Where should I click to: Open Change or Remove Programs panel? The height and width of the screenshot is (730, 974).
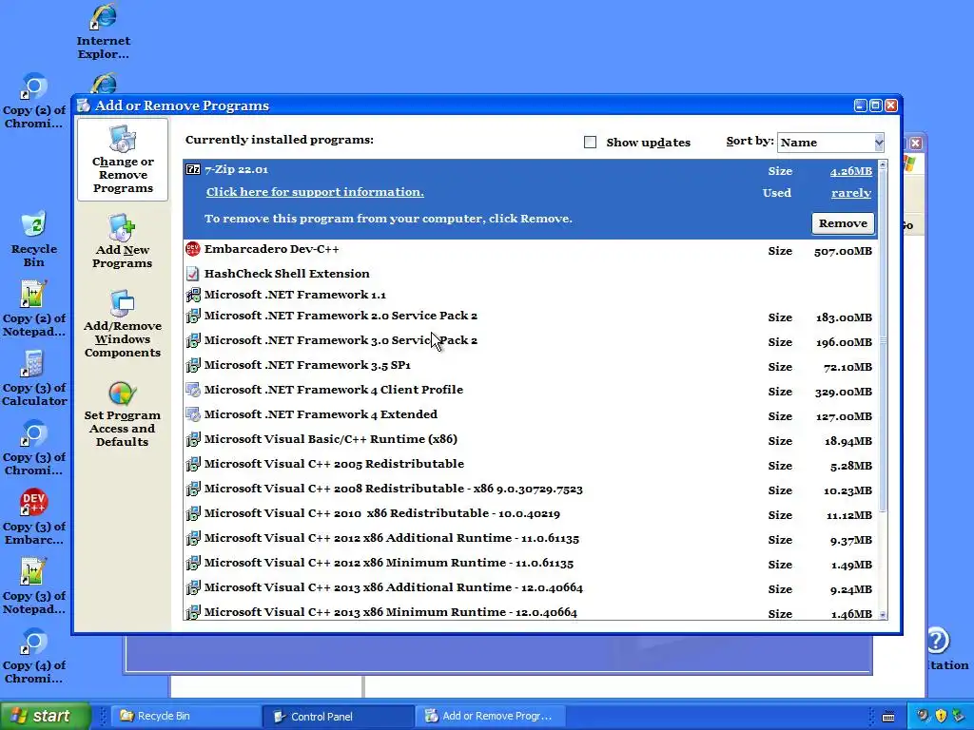tap(123, 160)
